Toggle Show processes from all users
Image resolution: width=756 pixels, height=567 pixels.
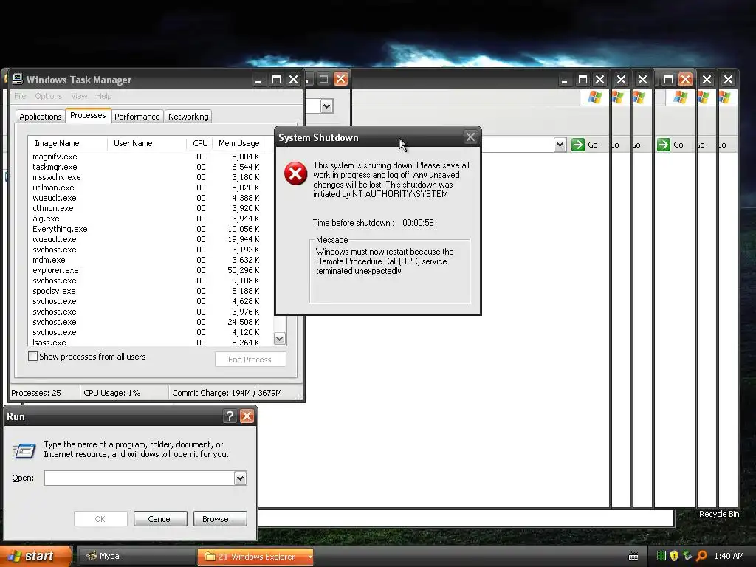[32, 357]
